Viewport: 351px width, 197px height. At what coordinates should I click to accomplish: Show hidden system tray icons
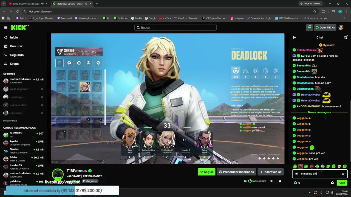pos(310,193)
